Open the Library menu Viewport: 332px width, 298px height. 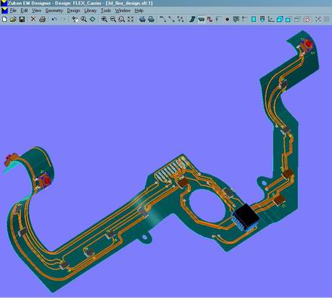click(x=91, y=11)
